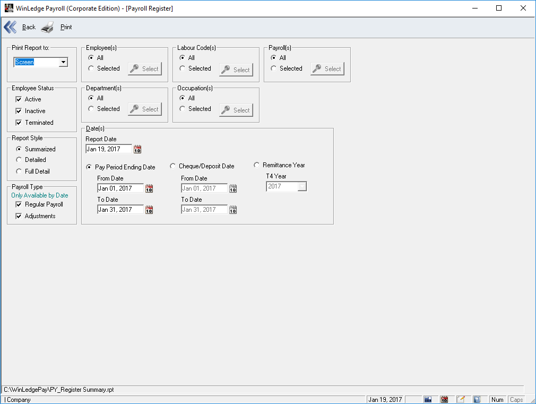Click the Report Date input field

108,149
